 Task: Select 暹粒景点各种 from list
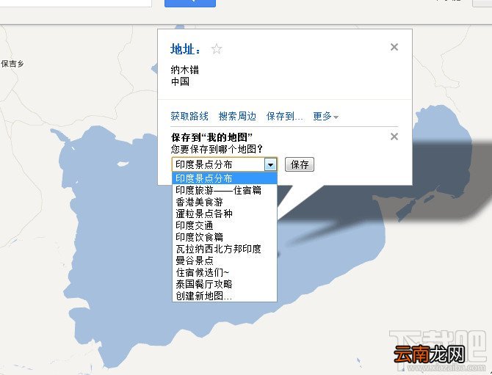pyautogui.click(x=225, y=214)
